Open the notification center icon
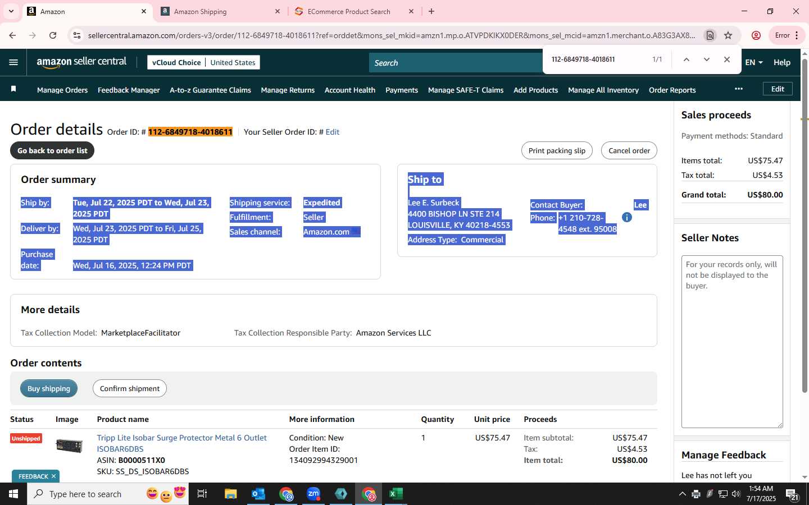 [x=792, y=494]
